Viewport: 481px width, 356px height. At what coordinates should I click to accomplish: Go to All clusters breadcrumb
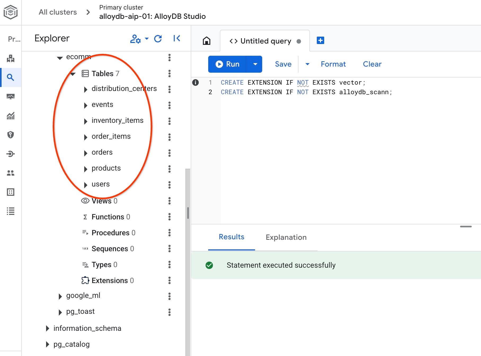click(x=58, y=12)
